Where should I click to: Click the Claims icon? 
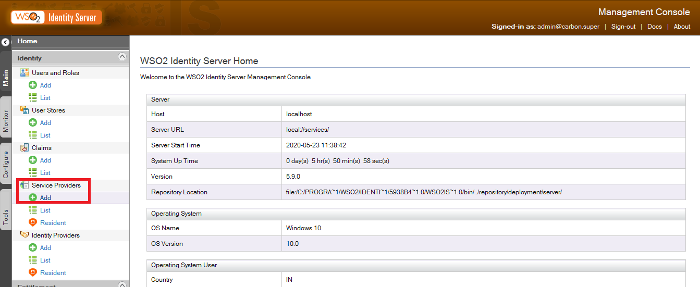pos(24,147)
